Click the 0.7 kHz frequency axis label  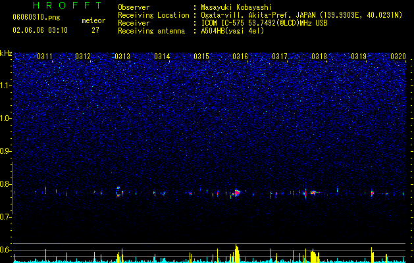[x=6, y=217]
